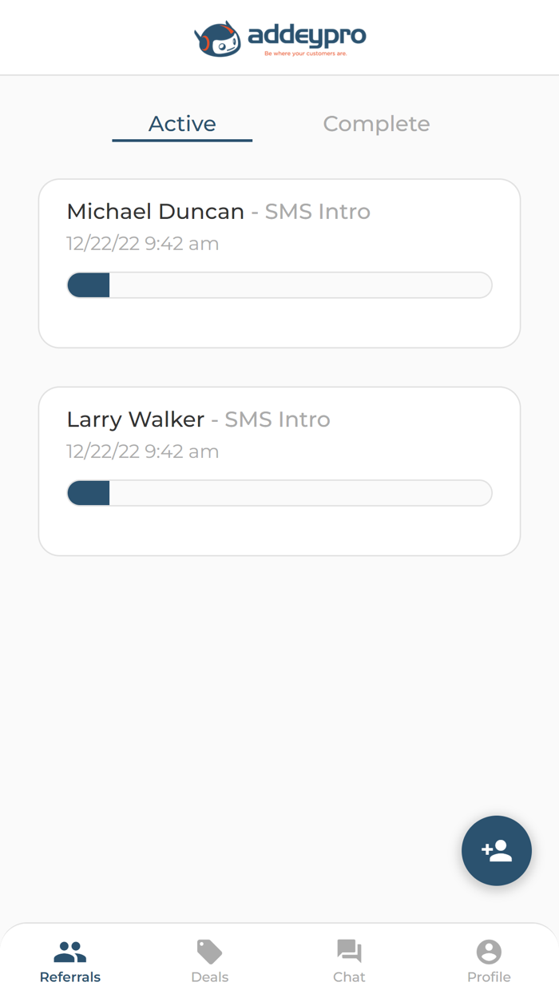Viewport: 559px width, 994px height.
Task: Click Michael Duncan's name
Action: 155,211
